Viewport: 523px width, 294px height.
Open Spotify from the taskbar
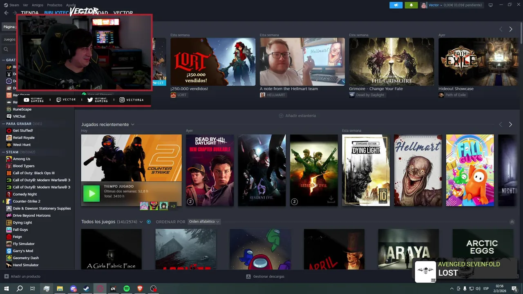[x=127, y=289]
